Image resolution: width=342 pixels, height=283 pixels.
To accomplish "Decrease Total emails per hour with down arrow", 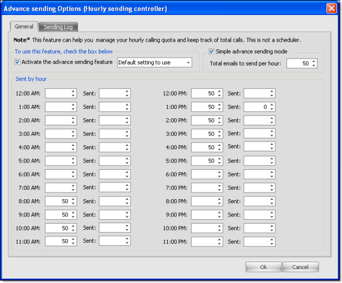I will coord(314,65).
